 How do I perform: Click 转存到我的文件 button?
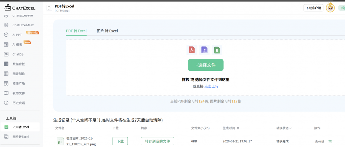(157, 141)
